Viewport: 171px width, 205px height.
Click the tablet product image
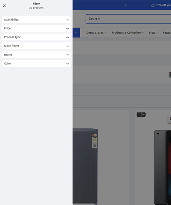coord(162,167)
